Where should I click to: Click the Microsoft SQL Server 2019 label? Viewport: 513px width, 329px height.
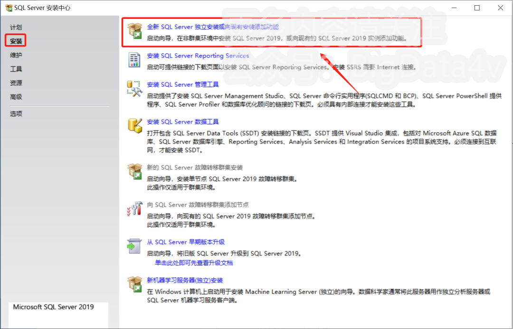pyautogui.click(x=53, y=307)
